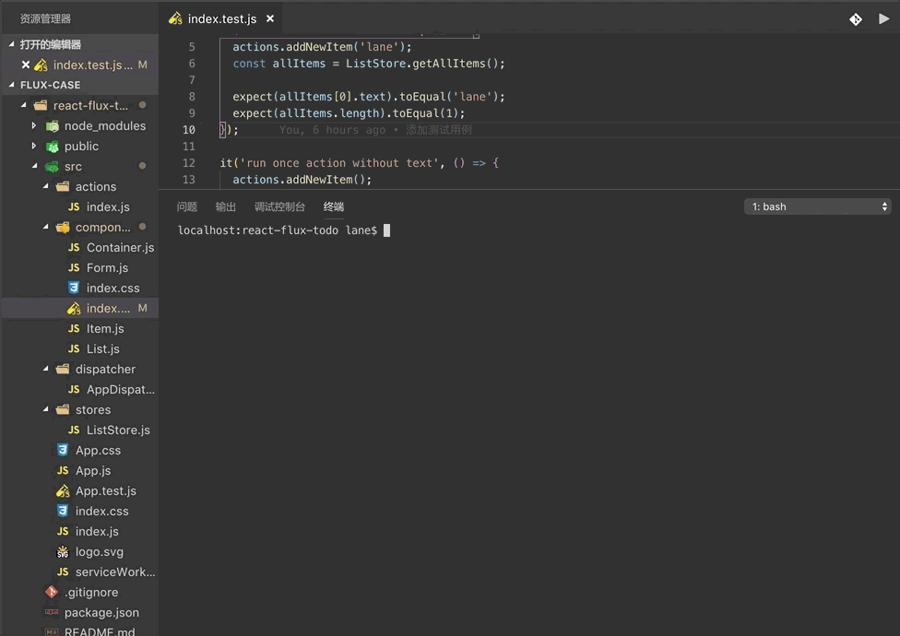Click the public folder icon
The image size is (900, 636).
point(53,147)
